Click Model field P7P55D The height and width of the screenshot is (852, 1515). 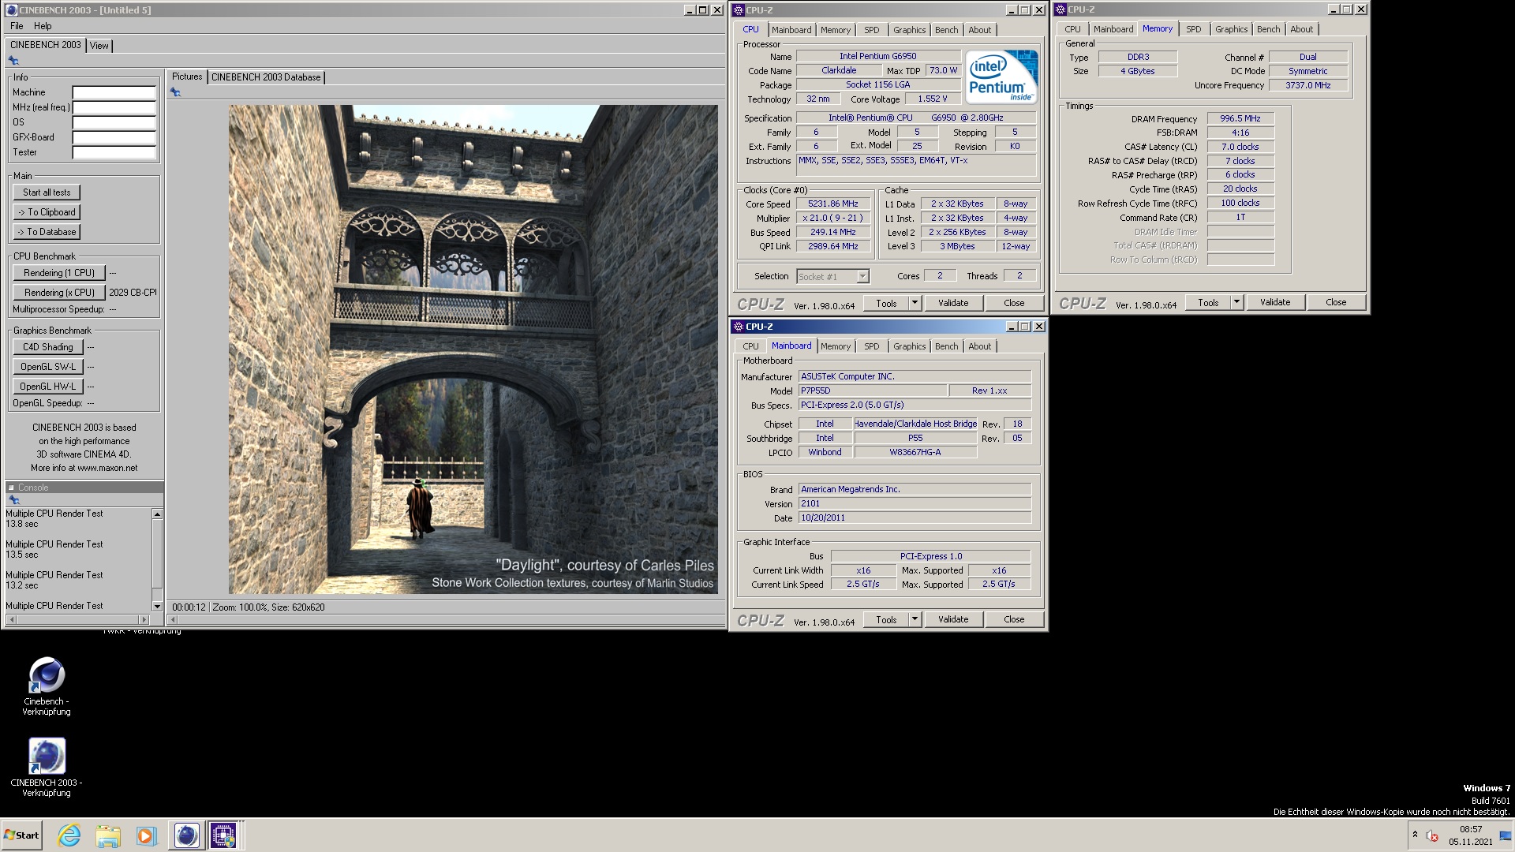click(872, 390)
